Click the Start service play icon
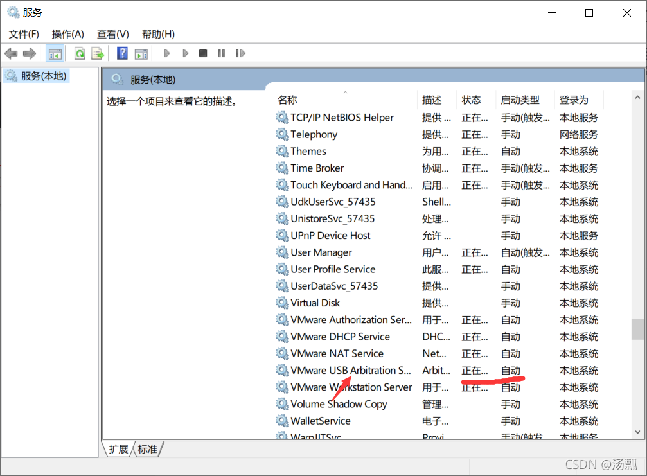Screen dimensions: 647x476 click(x=166, y=53)
